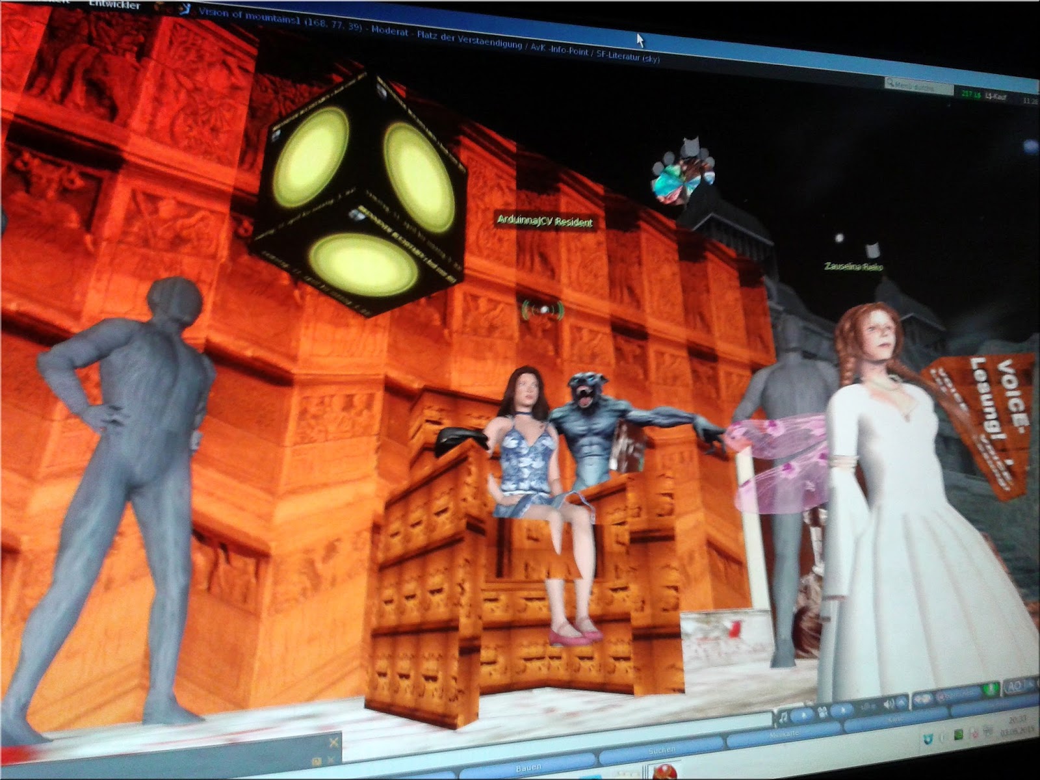Click the floater's dock icon

click(x=317, y=760)
